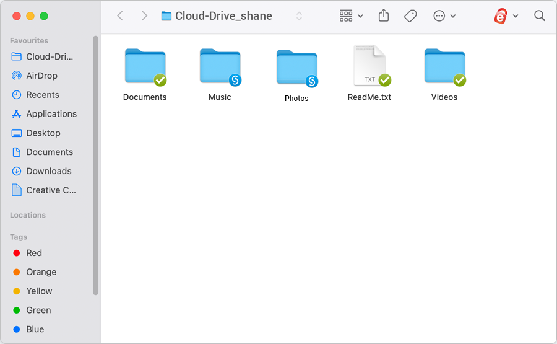This screenshot has height=344, width=557.
Task: Click the Favourites section header
Action: 29,40
